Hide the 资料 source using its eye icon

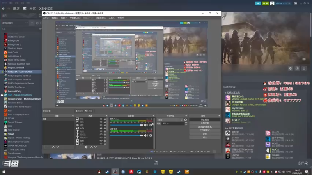(101, 140)
